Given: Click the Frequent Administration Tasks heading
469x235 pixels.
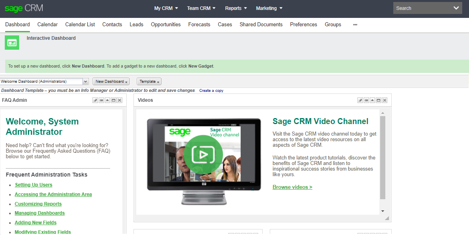Looking at the screenshot, I should click(x=47, y=175).
